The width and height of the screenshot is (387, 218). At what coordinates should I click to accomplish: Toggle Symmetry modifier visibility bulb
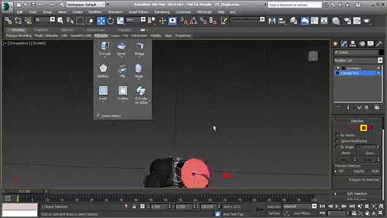coord(338,68)
